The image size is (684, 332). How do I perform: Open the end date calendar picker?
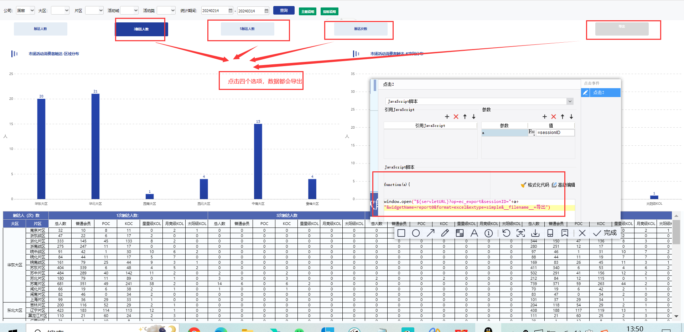point(266,11)
